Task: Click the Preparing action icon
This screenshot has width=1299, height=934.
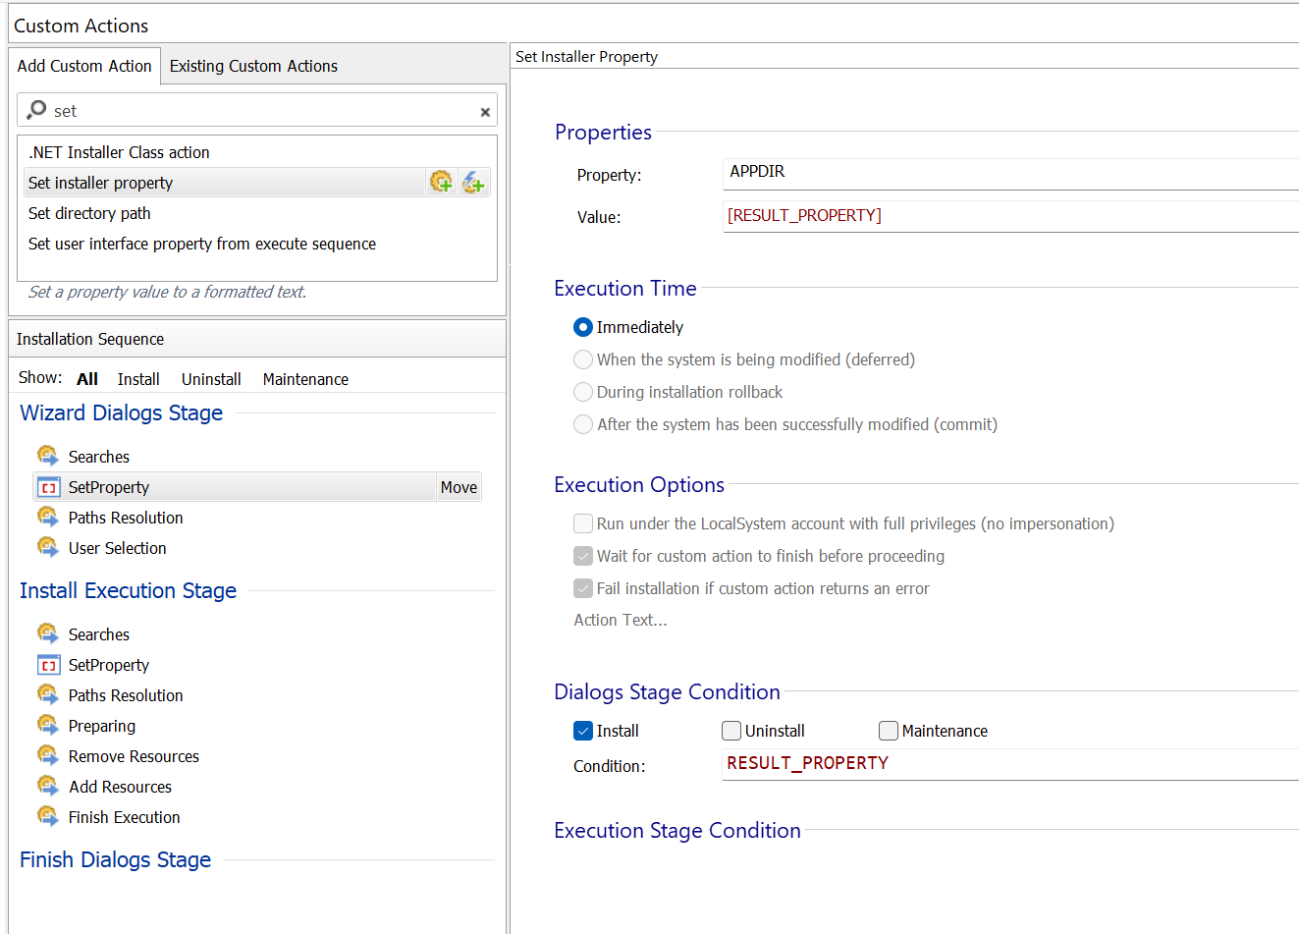Action: [x=48, y=725]
